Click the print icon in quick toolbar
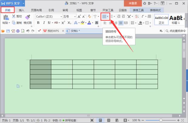The width and height of the screenshot is (188, 123). point(18,31)
